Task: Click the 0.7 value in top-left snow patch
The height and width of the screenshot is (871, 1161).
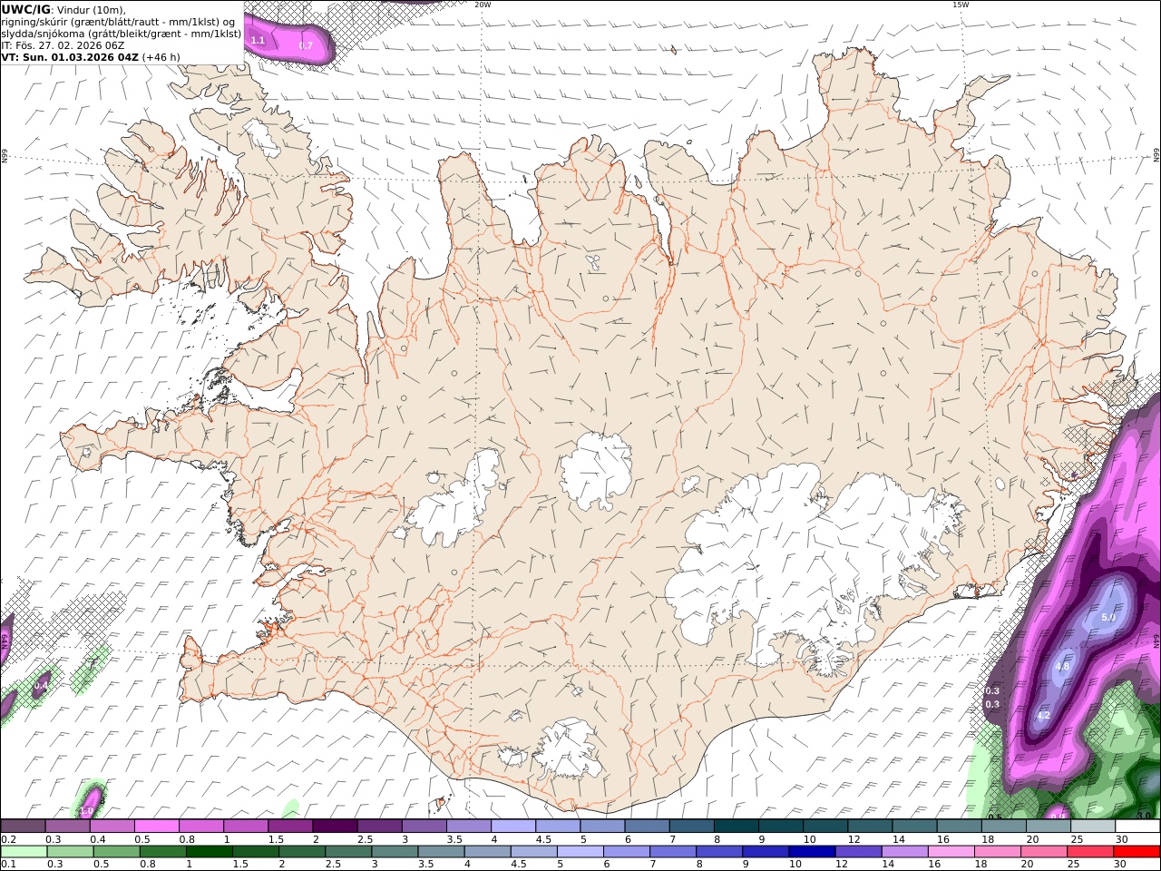Action: (306, 45)
